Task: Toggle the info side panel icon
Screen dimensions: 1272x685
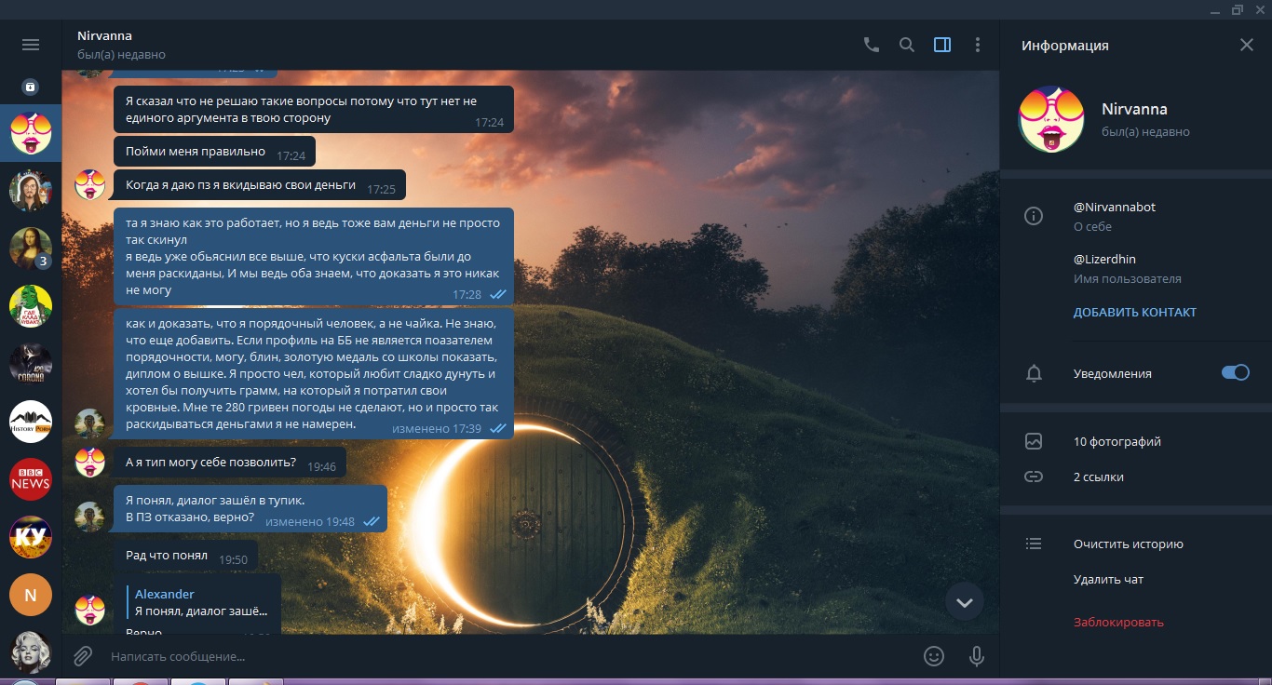Action: [x=942, y=45]
